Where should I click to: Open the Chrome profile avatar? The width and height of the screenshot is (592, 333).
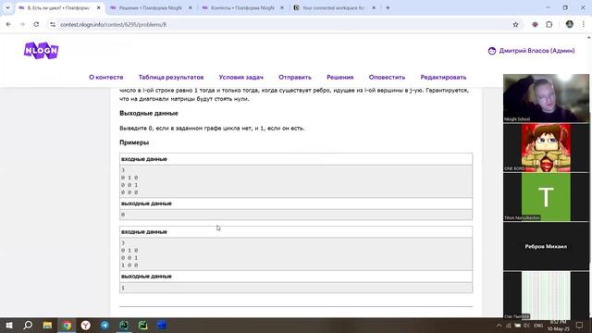coord(570,24)
